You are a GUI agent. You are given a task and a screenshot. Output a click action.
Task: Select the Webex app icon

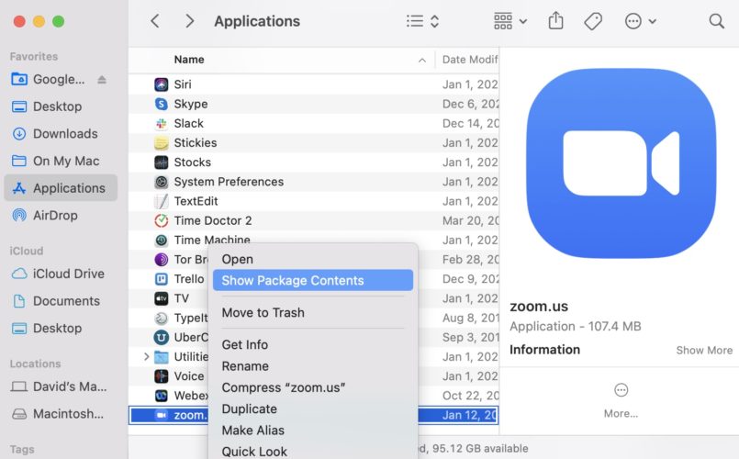[x=162, y=396]
